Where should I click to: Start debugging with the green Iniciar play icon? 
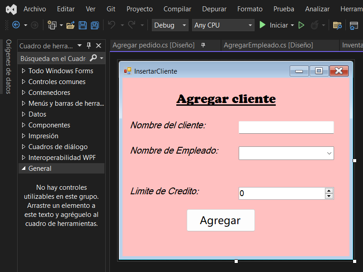(262, 25)
